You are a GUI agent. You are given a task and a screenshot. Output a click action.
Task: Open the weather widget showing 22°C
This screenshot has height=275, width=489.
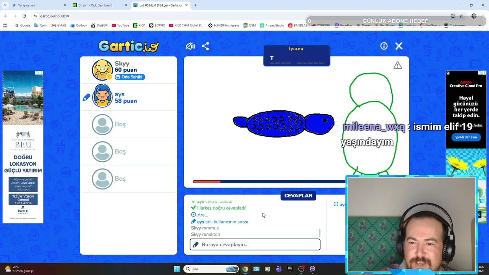coord(19,269)
